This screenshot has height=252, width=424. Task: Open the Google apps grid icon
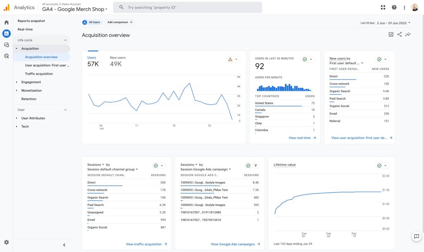[x=383, y=7]
